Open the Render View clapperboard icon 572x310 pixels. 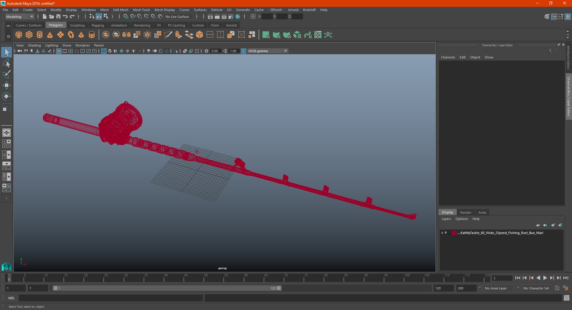[x=210, y=17]
